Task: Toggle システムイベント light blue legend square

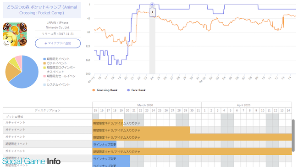Action: click(x=44, y=85)
